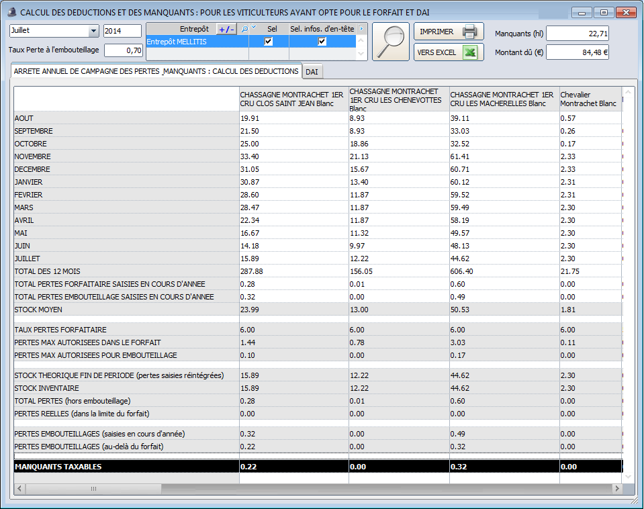Screen dimensions: 644x509
Task: Click PERTES REELLES (dans la limite du forfait)
Action: click(82, 414)
